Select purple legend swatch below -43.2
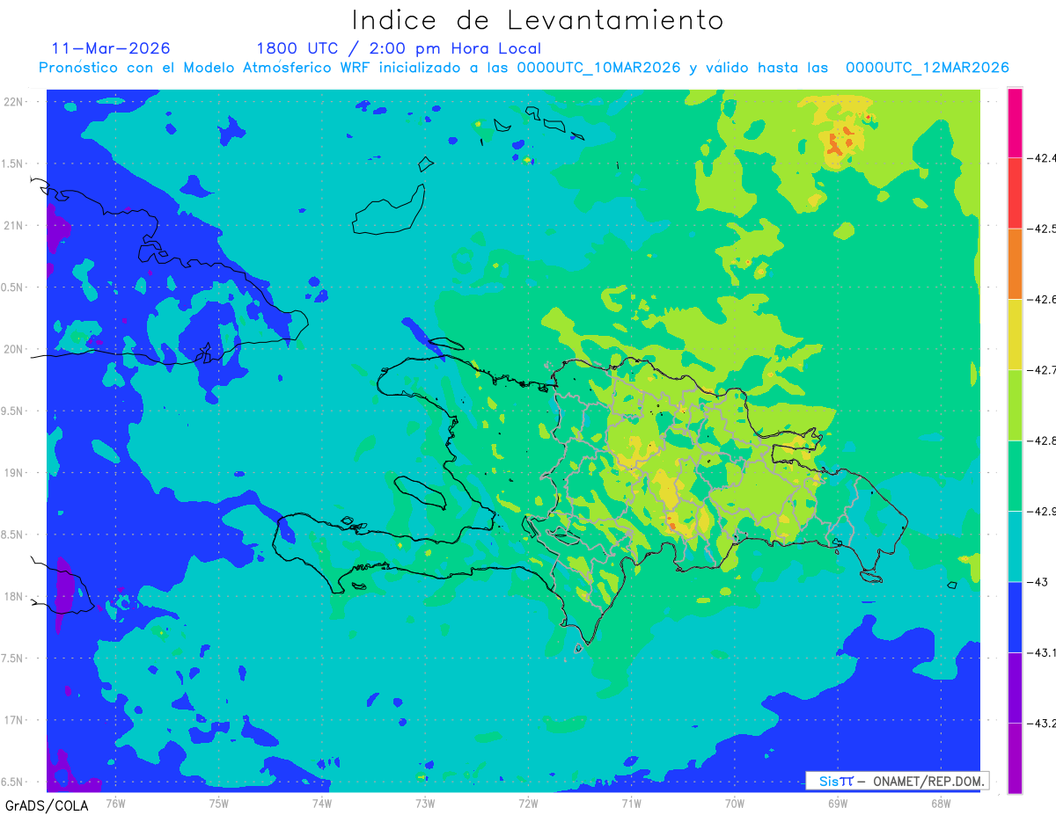 point(1015,758)
